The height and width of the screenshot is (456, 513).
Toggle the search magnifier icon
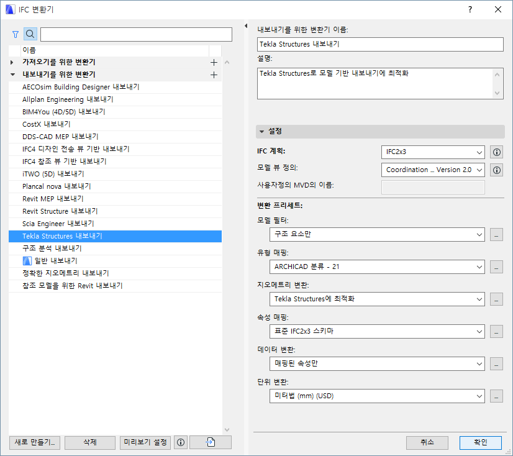click(x=30, y=34)
